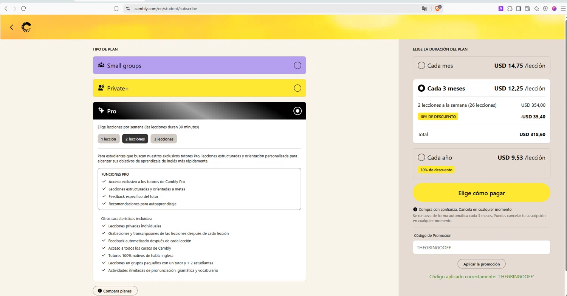Click the TIPO DE PLAN heading

pyautogui.click(x=105, y=49)
